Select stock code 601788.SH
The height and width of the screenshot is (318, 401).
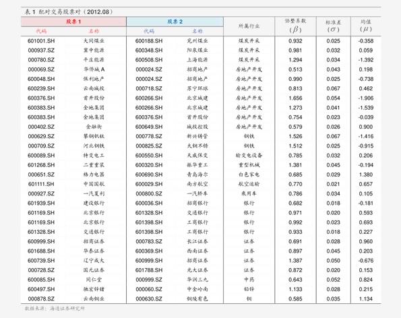click(149, 270)
